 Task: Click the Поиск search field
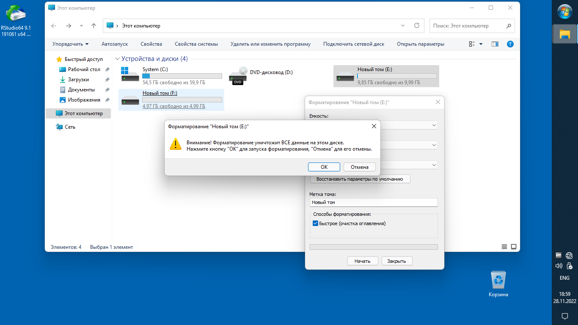[x=467, y=26]
